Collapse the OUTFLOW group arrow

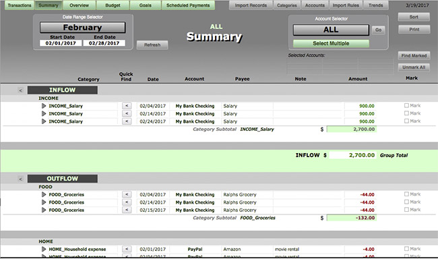pos(20,179)
